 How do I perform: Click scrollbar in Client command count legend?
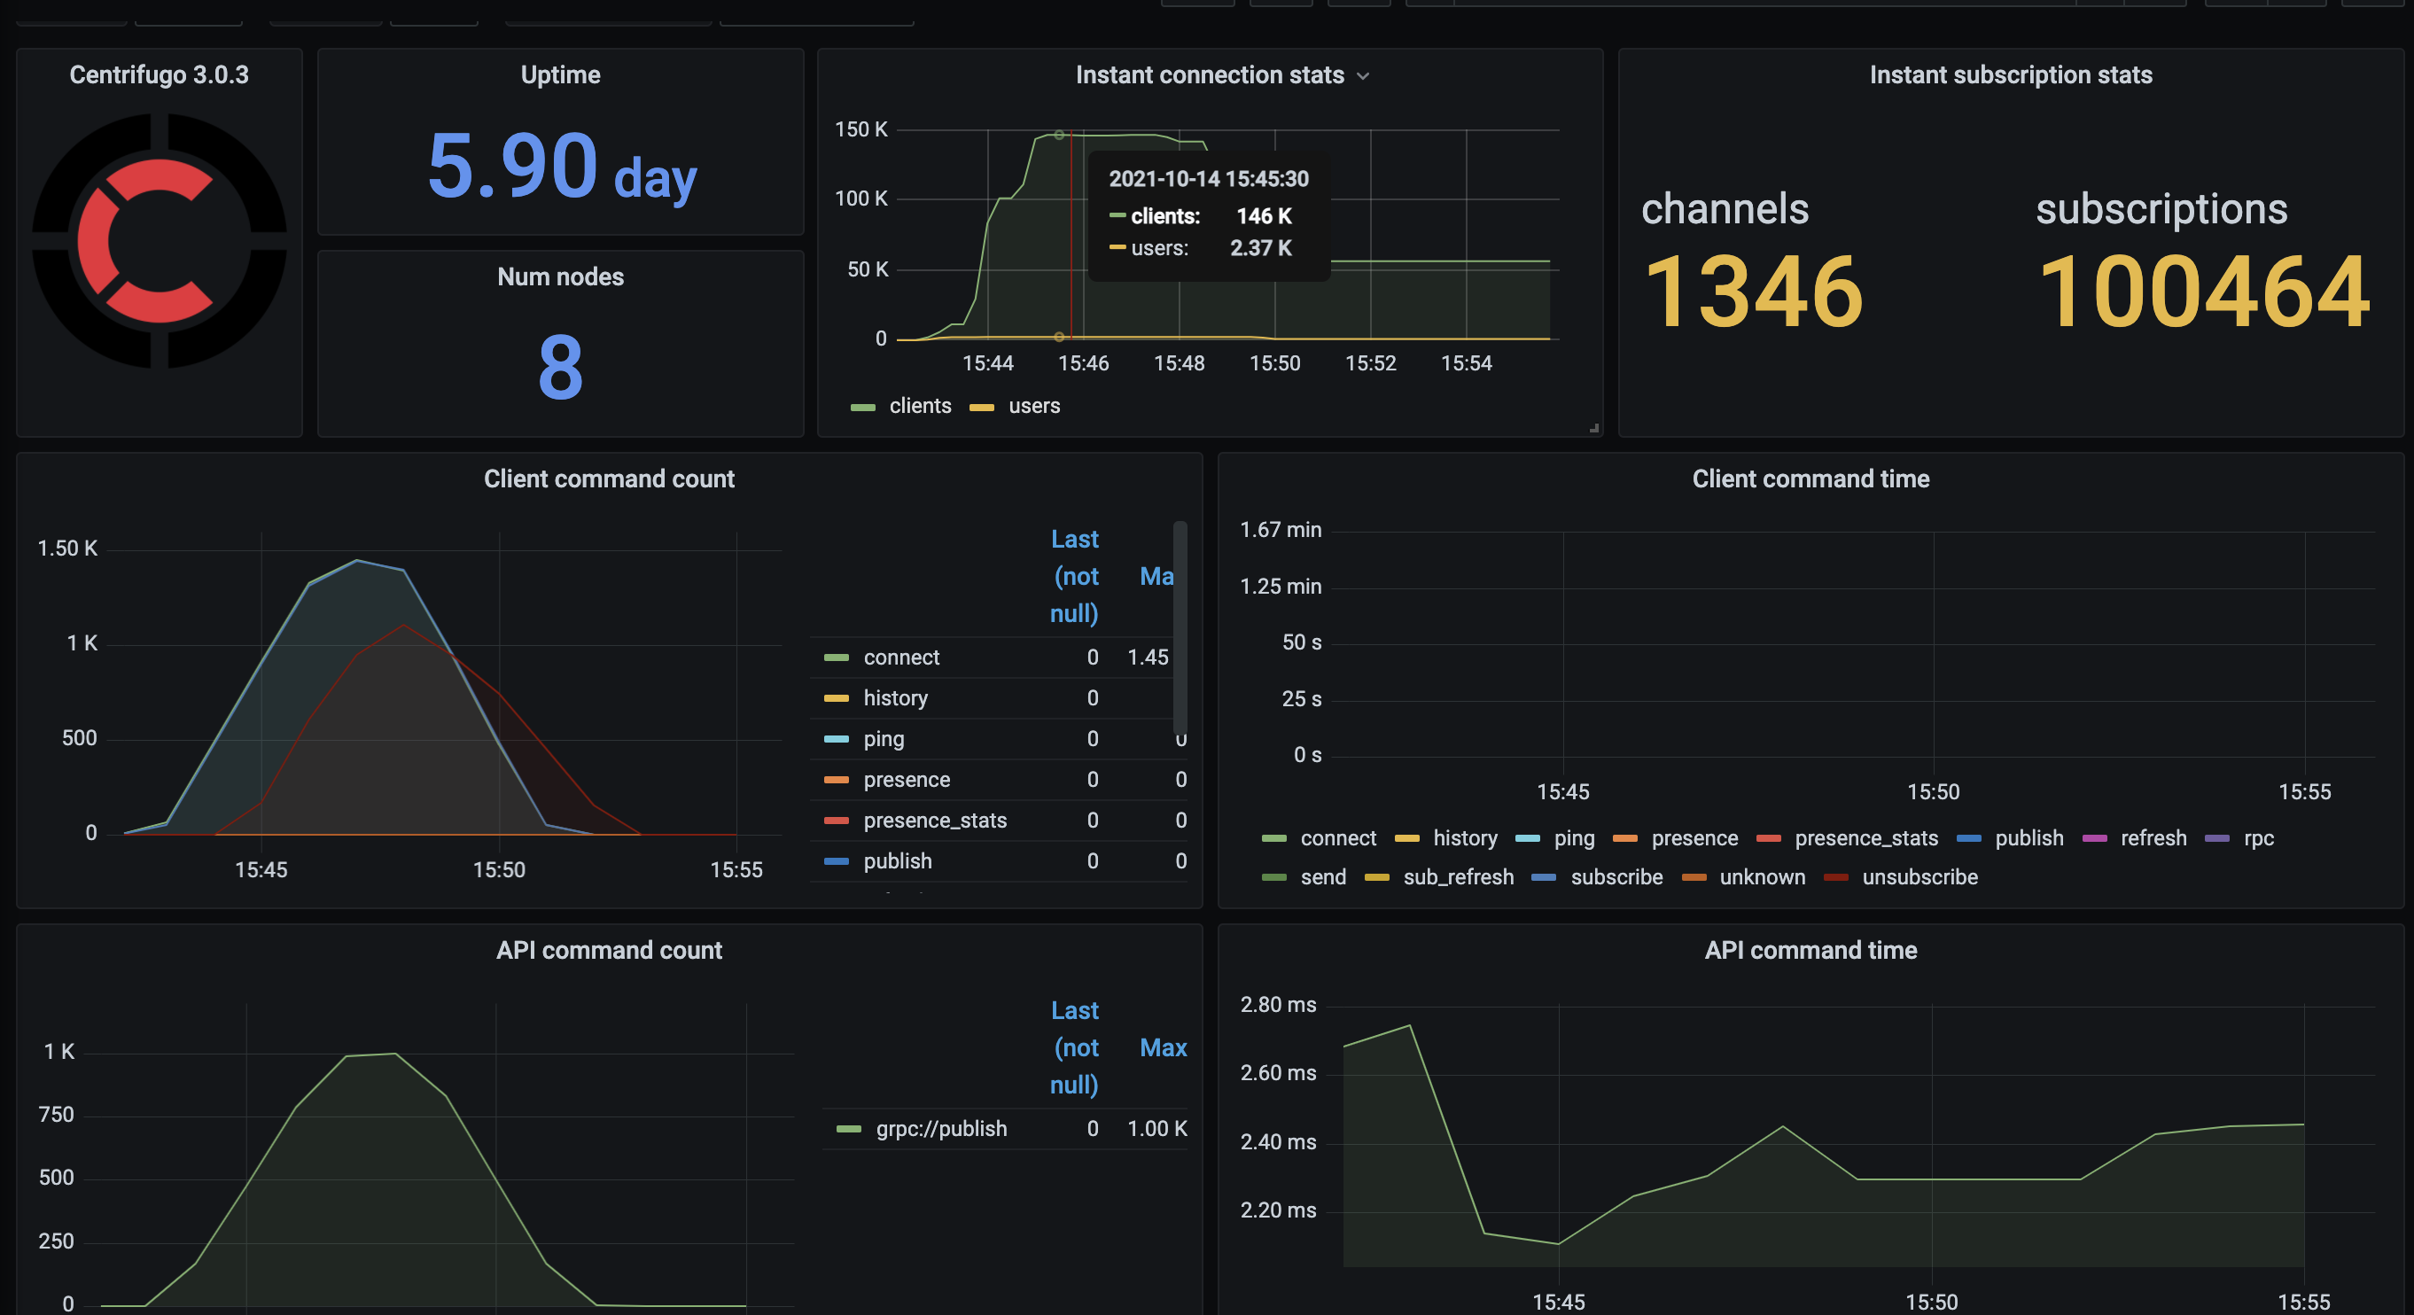point(1180,628)
